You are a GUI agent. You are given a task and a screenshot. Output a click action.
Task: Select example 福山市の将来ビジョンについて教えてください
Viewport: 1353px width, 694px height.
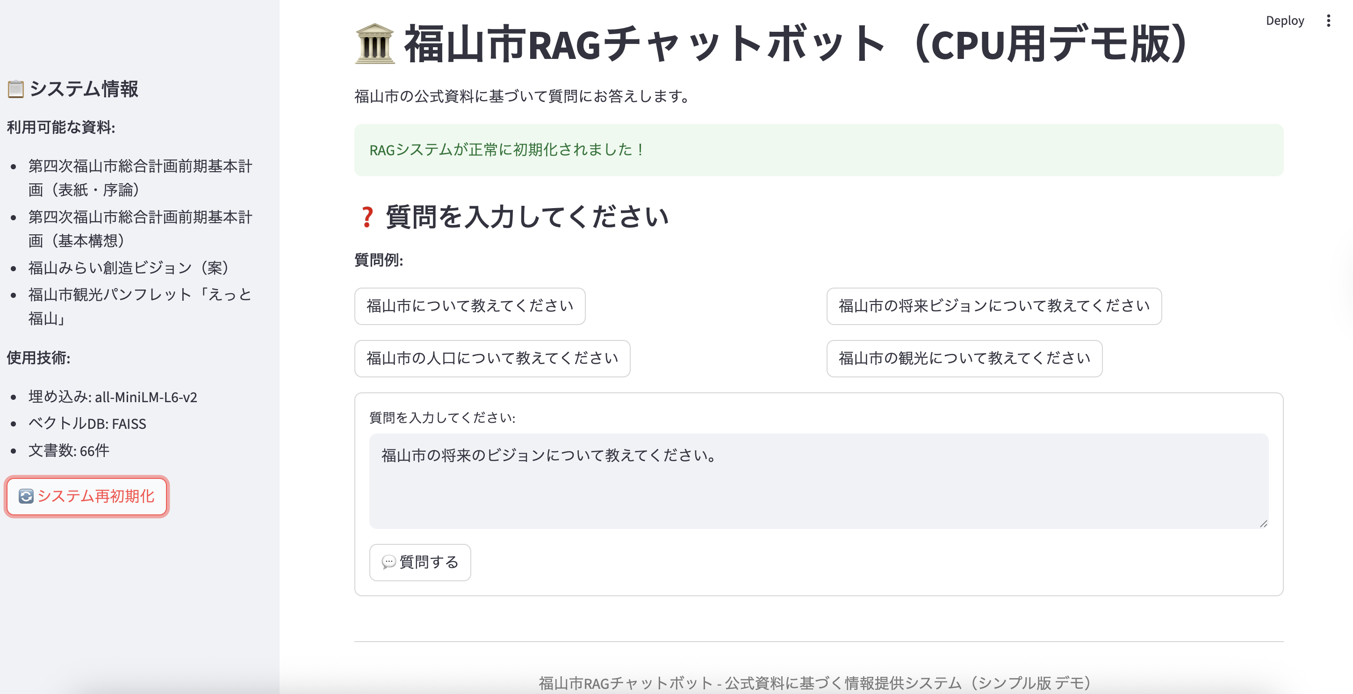pos(994,306)
